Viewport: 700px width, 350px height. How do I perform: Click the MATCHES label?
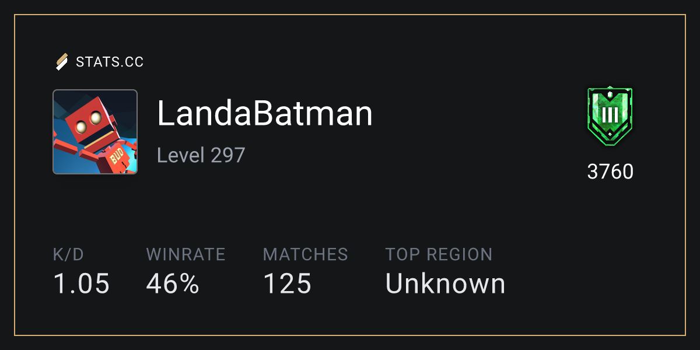tap(305, 254)
